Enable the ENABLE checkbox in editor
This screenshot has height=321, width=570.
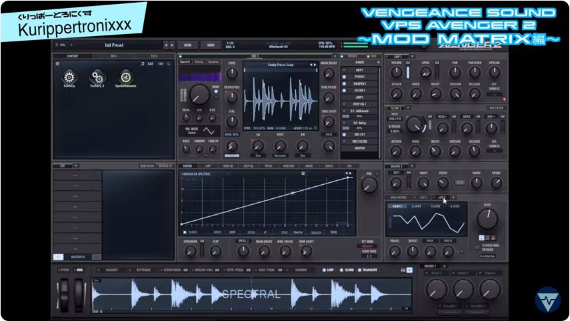pos(185,232)
